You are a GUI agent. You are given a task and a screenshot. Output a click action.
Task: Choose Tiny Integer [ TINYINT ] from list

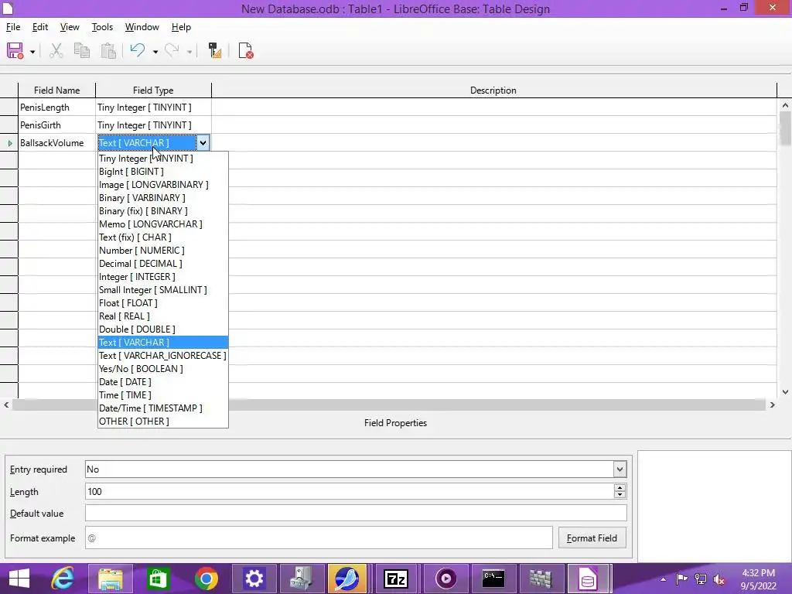tap(162, 158)
